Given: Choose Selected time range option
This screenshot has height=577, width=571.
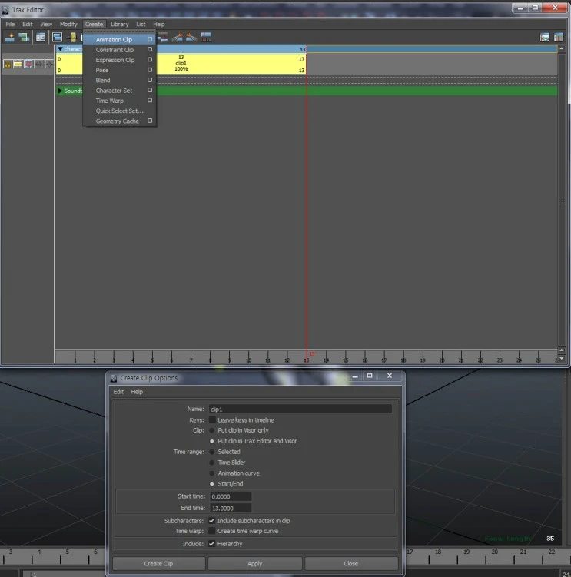Looking at the screenshot, I should (211, 452).
